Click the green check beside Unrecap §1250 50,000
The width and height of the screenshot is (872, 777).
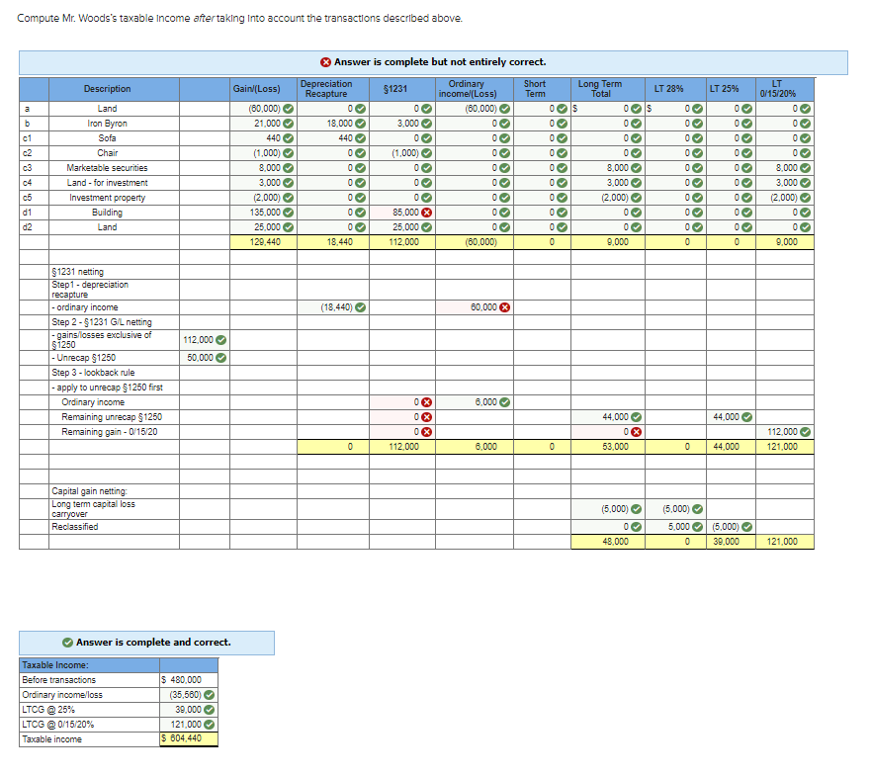click(220, 358)
